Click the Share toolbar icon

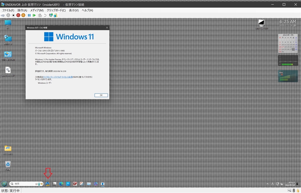(x=56, y=15)
